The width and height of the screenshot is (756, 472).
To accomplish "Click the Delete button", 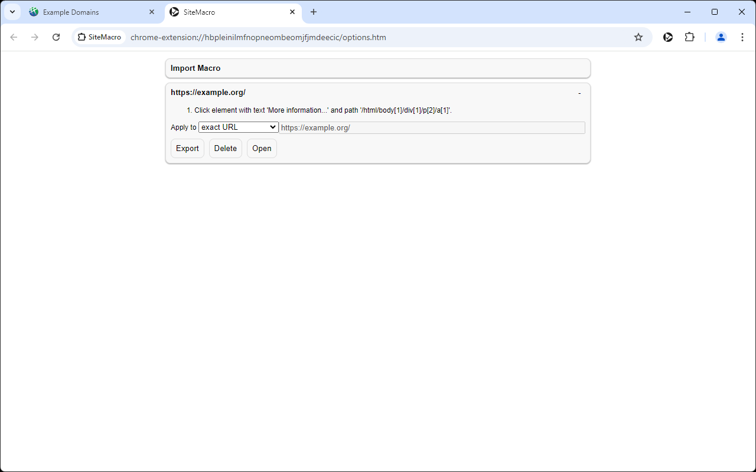I will pyautogui.click(x=225, y=148).
